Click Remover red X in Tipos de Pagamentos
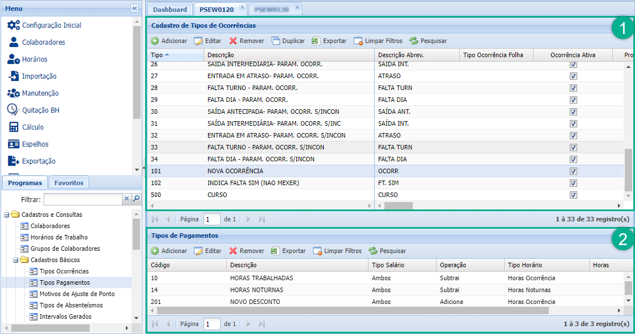Viewport: 635px width, 334px height. (x=233, y=251)
